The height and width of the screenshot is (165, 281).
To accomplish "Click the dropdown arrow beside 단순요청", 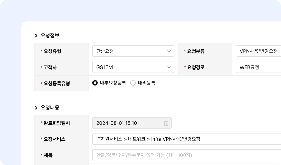I will pyautogui.click(x=169, y=51).
